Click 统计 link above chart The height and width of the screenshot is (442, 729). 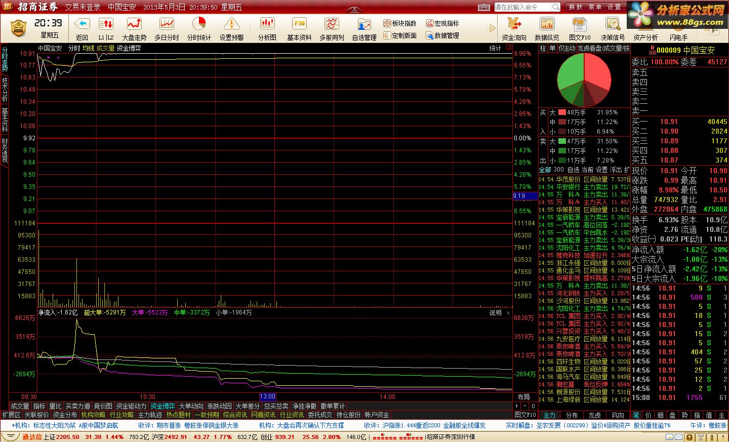click(x=495, y=49)
